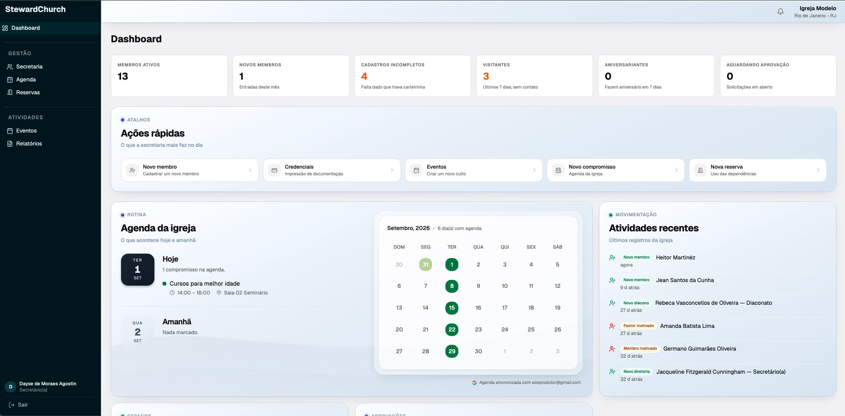Click the Ter 1 Set date tile
This screenshot has width=845, height=416.
[x=137, y=270]
